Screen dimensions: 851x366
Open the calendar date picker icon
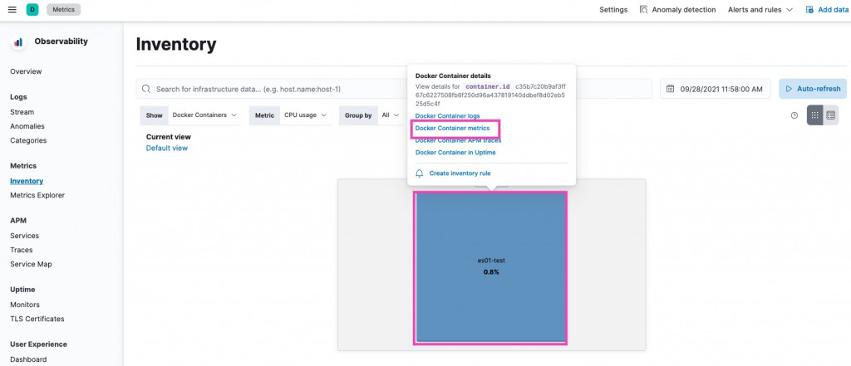point(671,89)
